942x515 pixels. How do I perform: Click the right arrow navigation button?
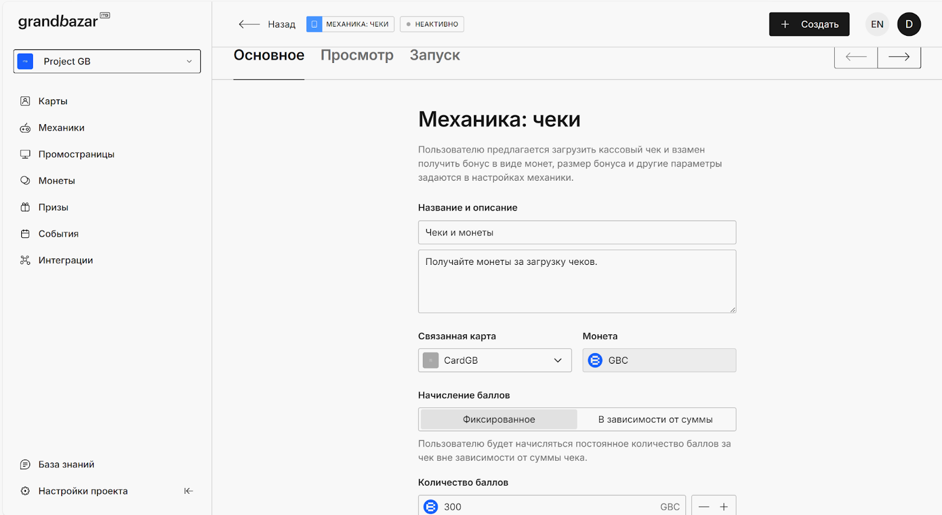(899, 57)
